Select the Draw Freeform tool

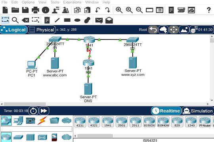pyautogui.click(x=87, y=20)
